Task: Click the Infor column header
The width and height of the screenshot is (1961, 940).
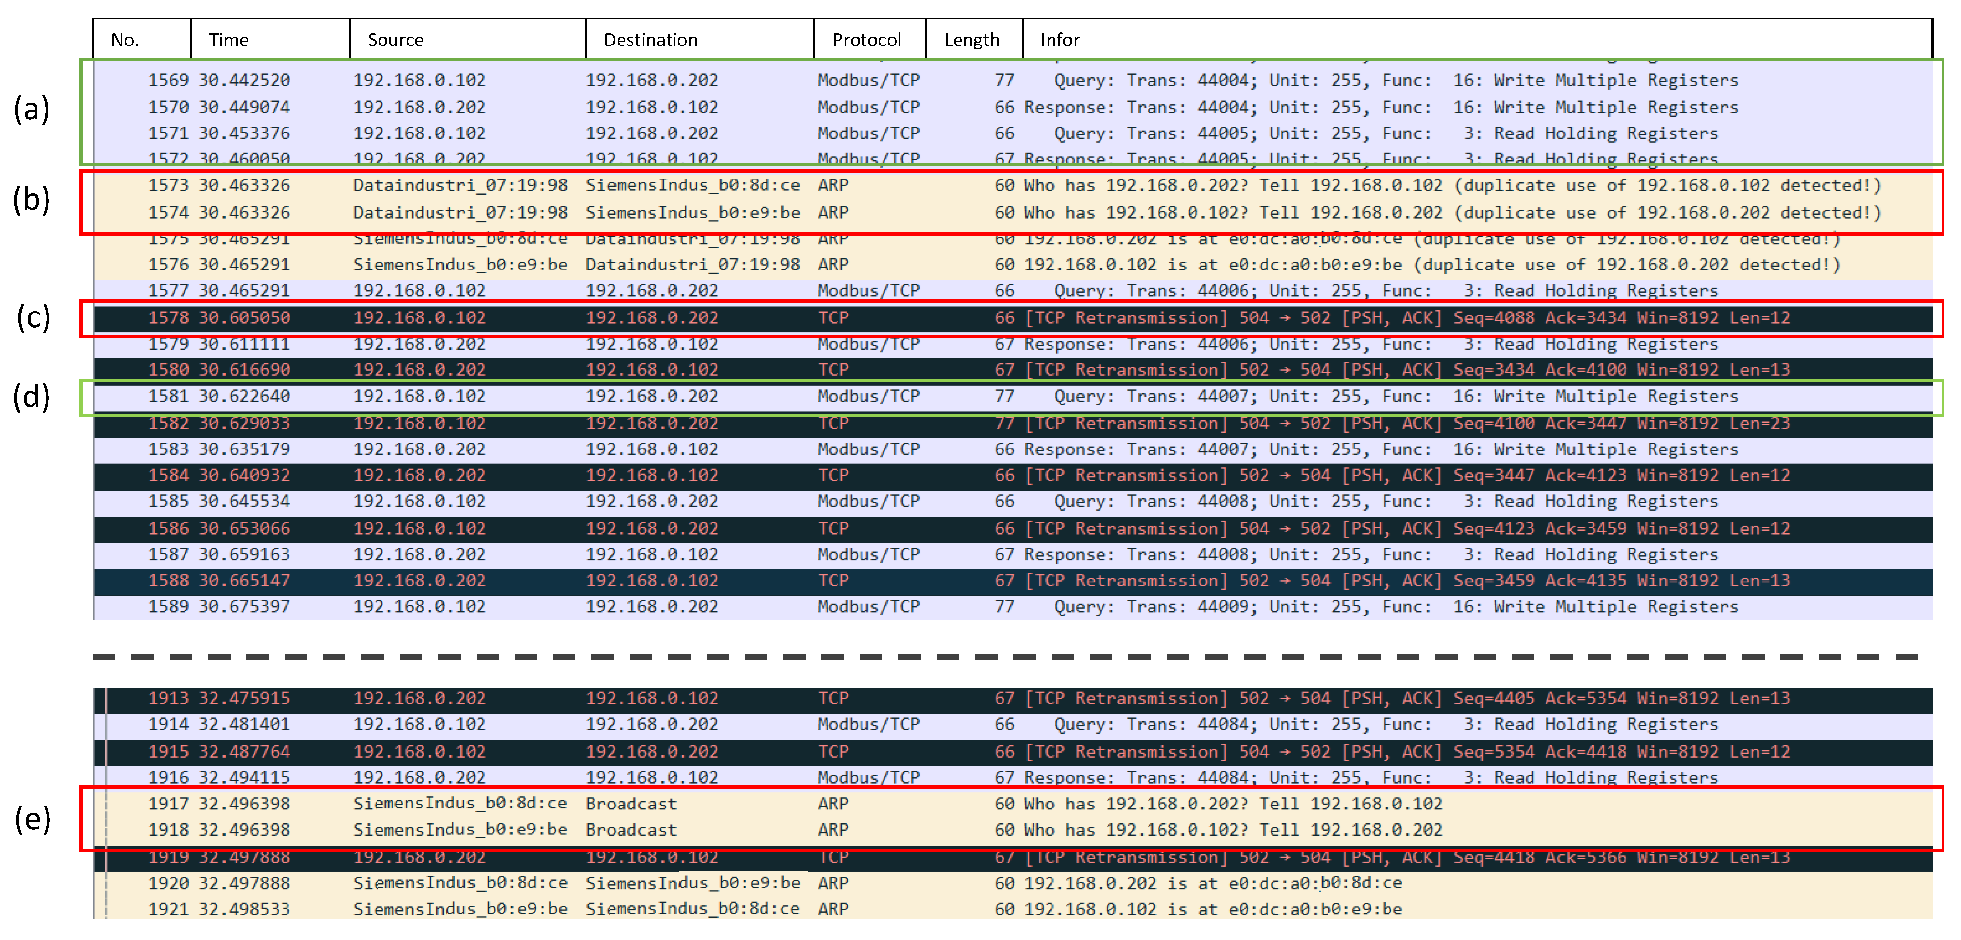Action: (1059, 40)
